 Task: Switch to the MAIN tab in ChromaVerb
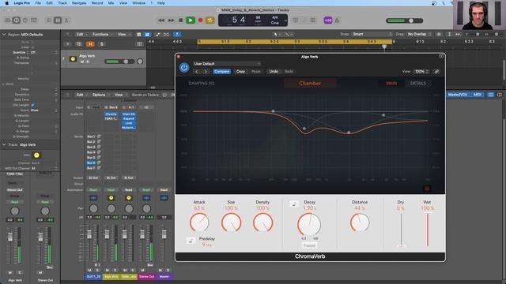point(391,84)
